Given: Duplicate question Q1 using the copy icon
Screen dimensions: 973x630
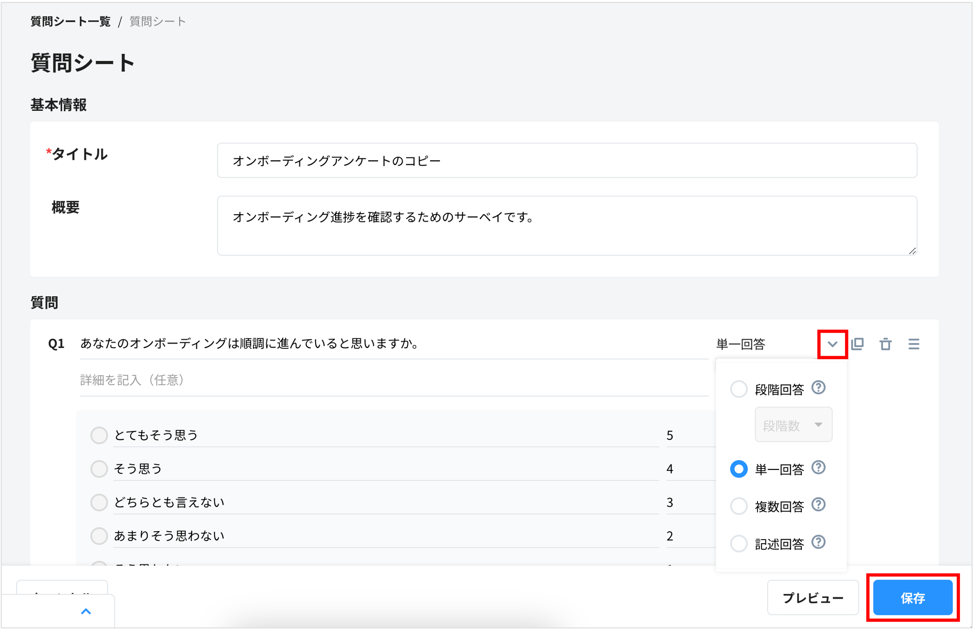Looking at the screenshot, I should pos(858,343).
